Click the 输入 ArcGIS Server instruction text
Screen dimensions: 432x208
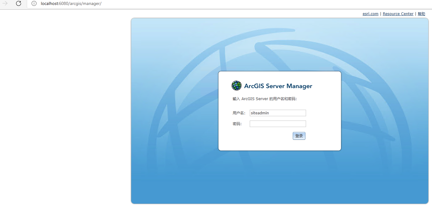265,99
